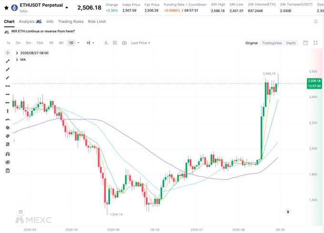Open the Info tab
Image resolution: width=324 pixels, height=233 pixels.
click(x=50, y=21)
